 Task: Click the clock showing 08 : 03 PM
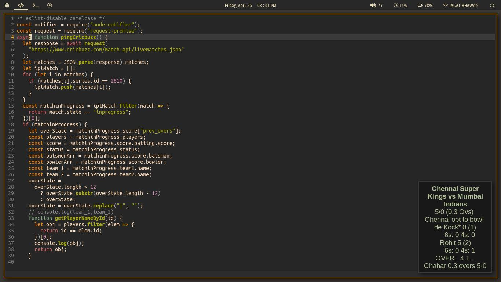click(x=267, y=5)
